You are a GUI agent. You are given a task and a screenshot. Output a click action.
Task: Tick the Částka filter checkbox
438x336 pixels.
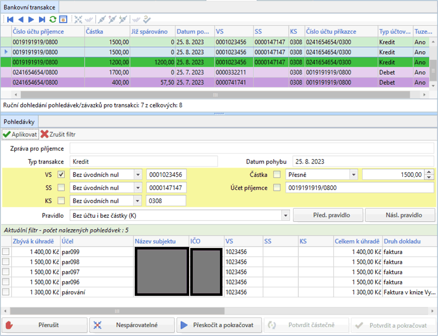277,174
